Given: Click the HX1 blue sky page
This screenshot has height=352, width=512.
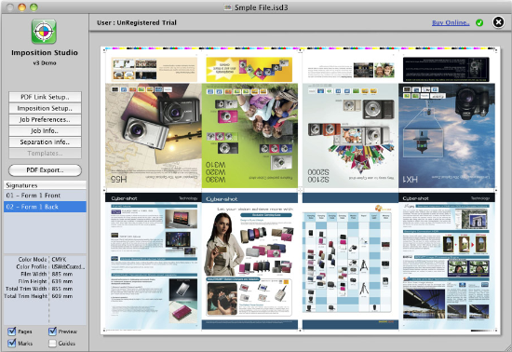Looking at the screenshot, I should coord(447,136).
